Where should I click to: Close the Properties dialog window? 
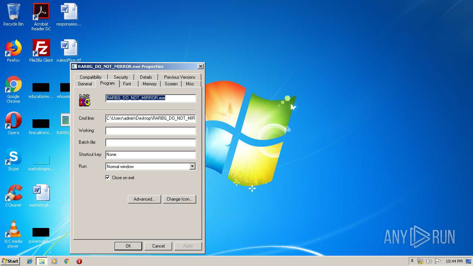click(x=200, y=66)
